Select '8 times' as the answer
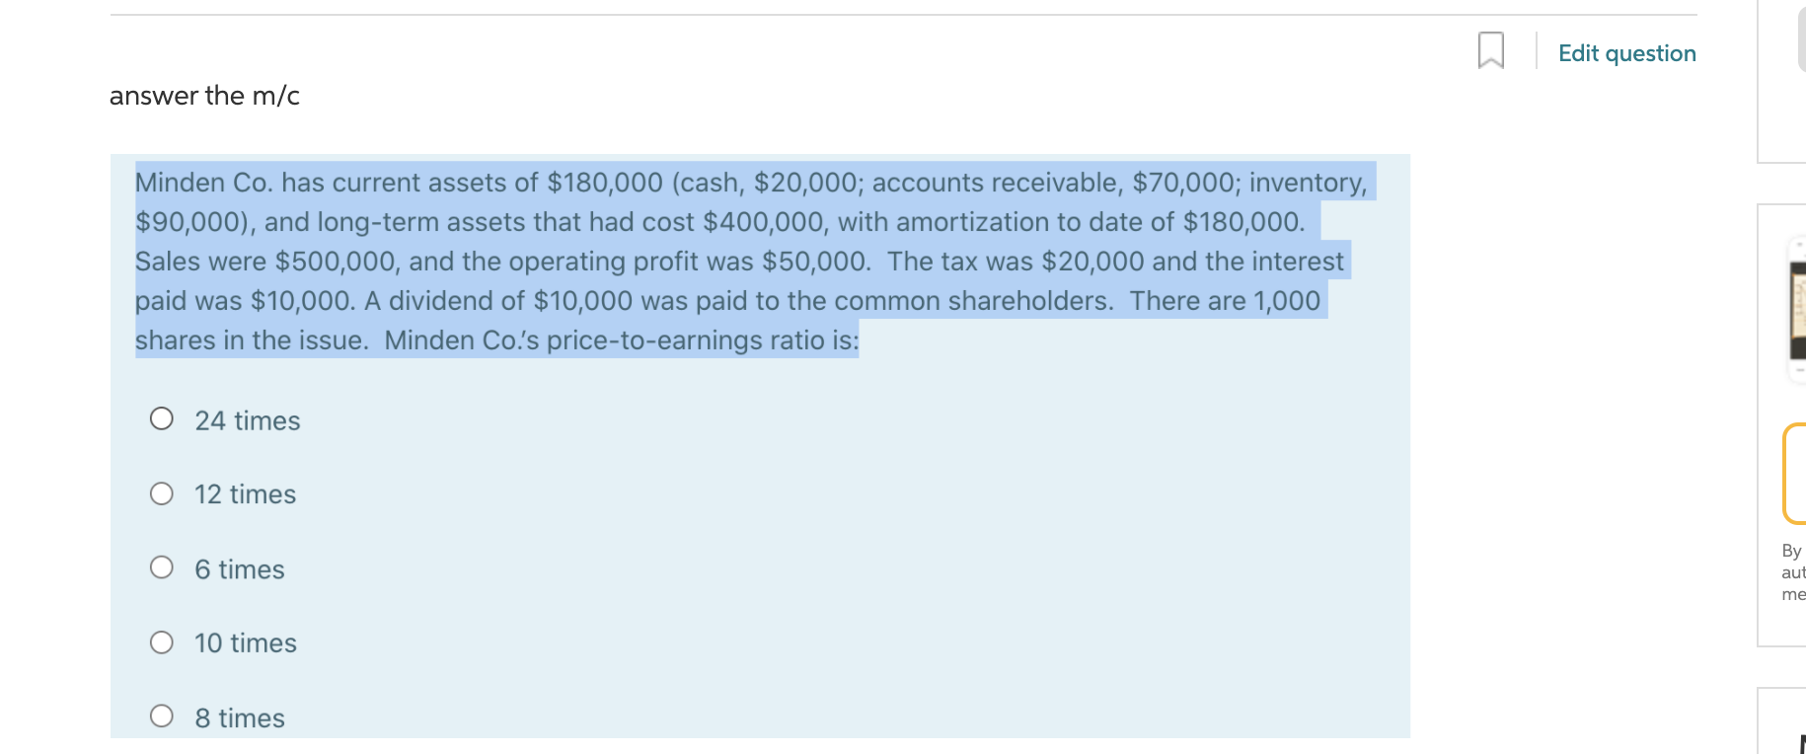 [x=162, y=717]
